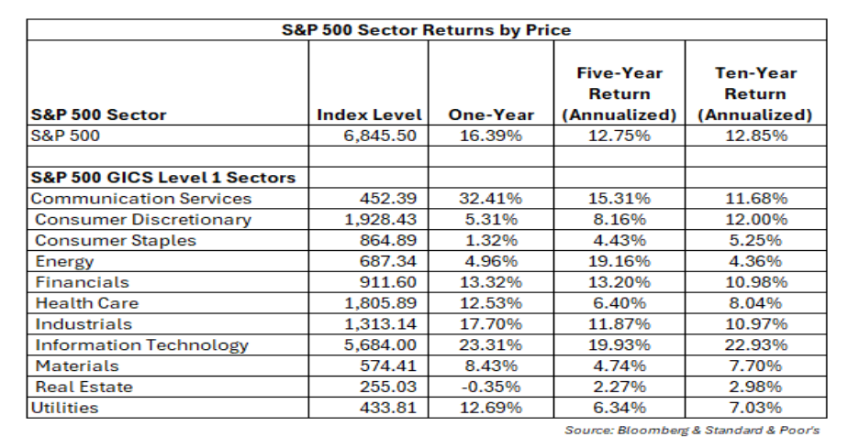Select the Health Care row label
Viewport: 848px width, 437px height.
point(87,303)
